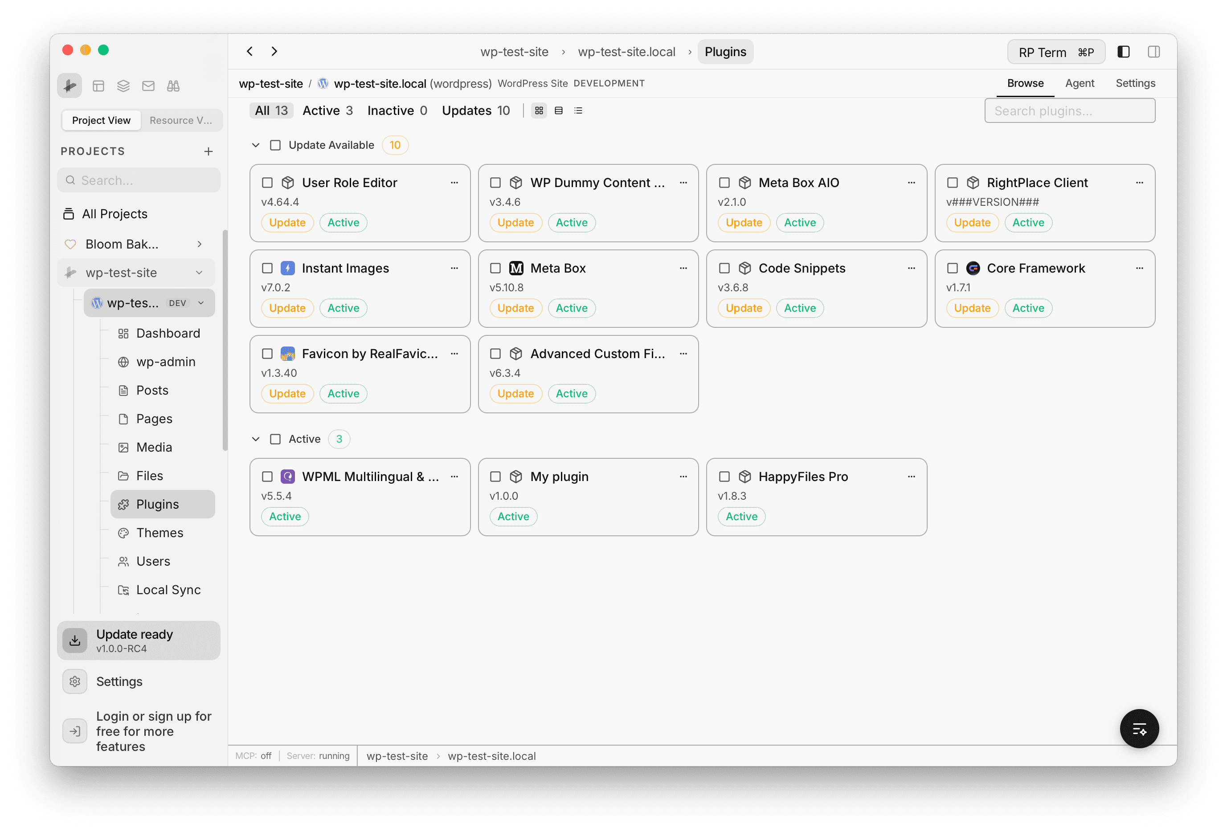Select the Themes icon in sidebar
Image resolution: width=1227 pixels, height=832 pixels.
click(123, 533)
